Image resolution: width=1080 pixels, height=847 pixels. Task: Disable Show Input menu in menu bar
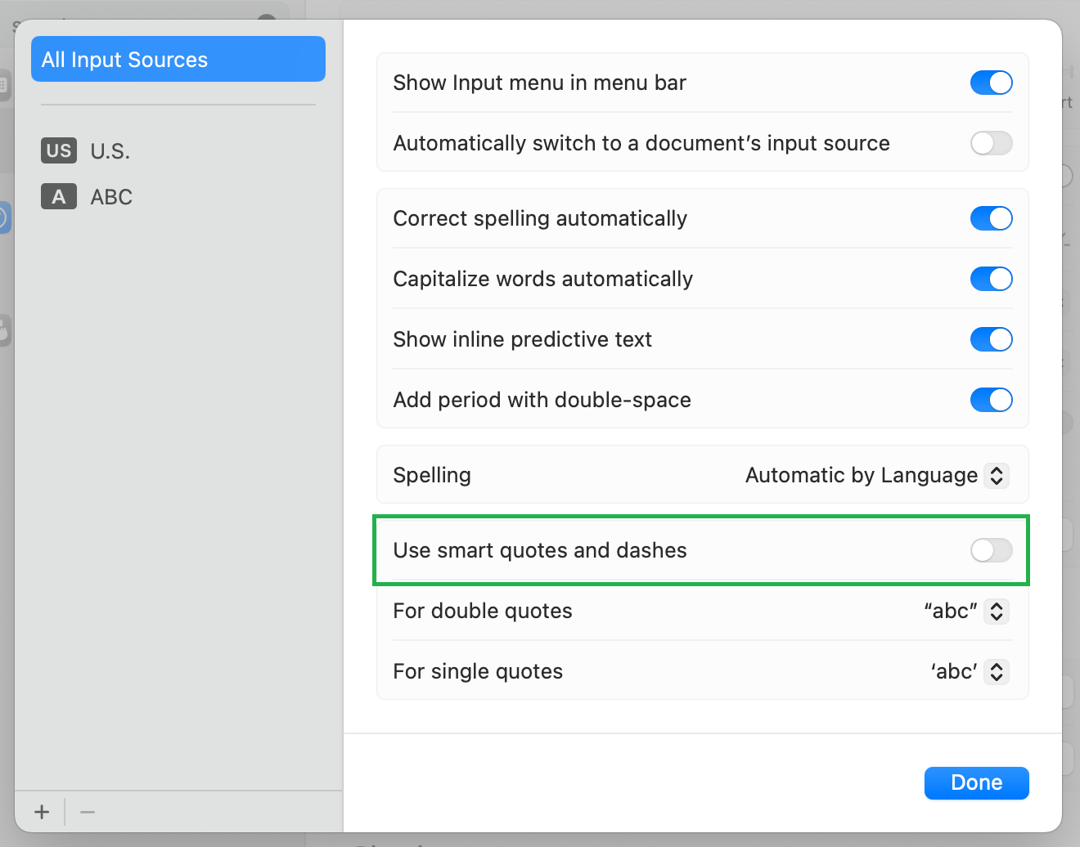tap(991, 83)
